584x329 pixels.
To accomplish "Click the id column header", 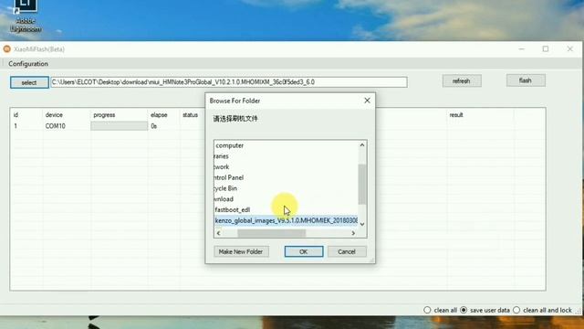I will 16,115.
